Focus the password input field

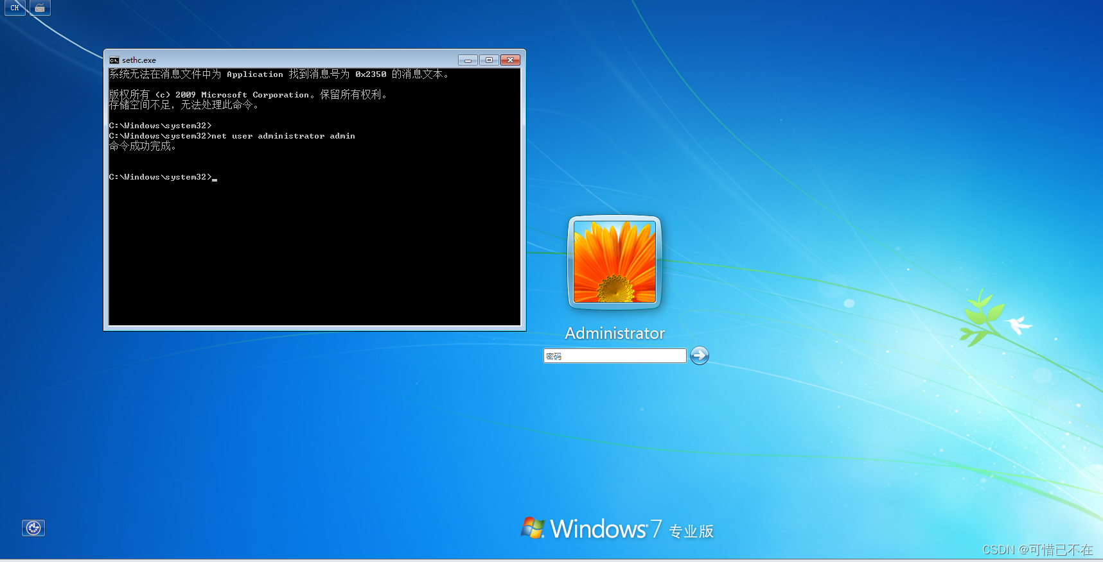tap(615, 356)
